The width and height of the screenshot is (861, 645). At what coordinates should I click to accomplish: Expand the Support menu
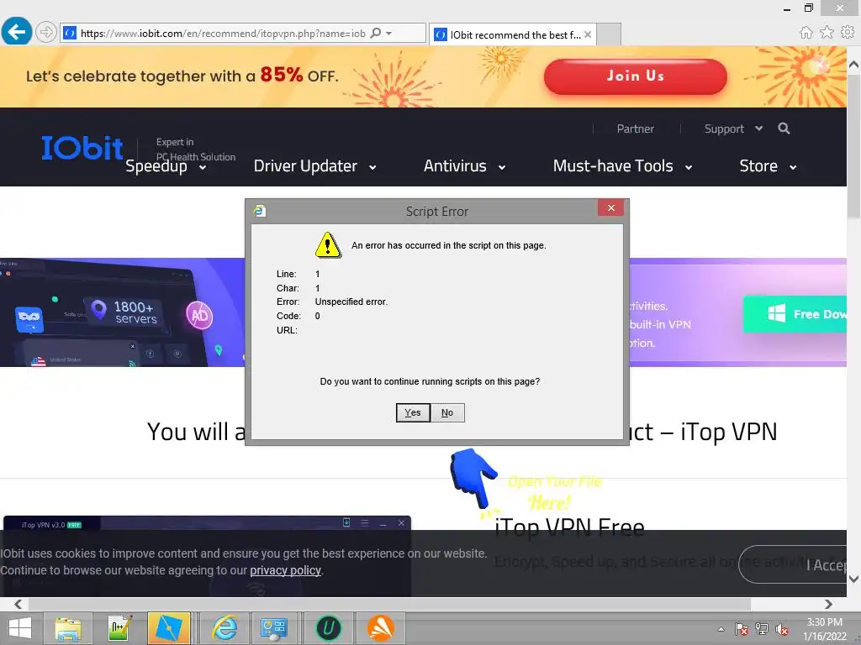(x=733, y=128)
